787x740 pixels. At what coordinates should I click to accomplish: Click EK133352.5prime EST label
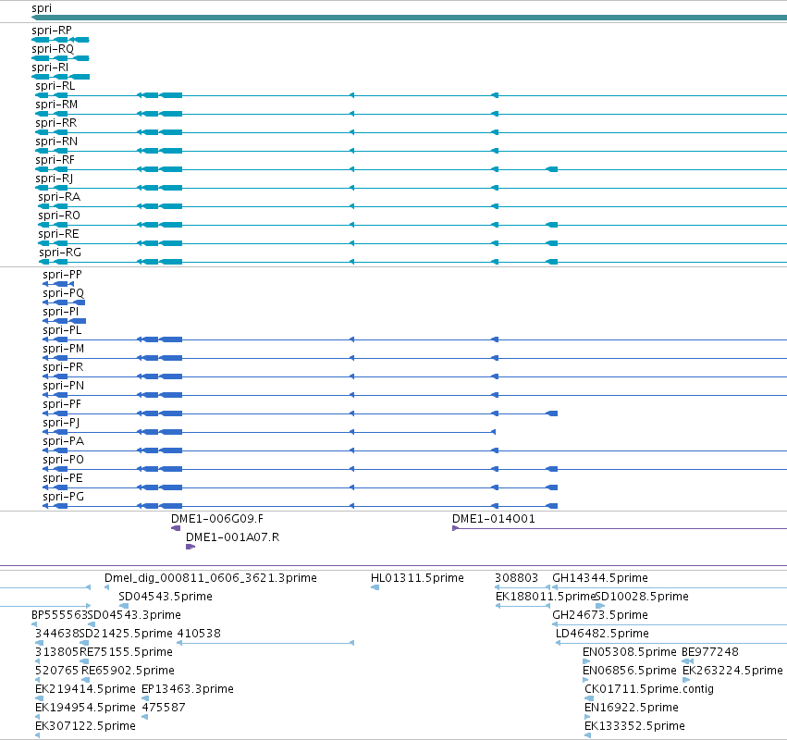point(635,726)
